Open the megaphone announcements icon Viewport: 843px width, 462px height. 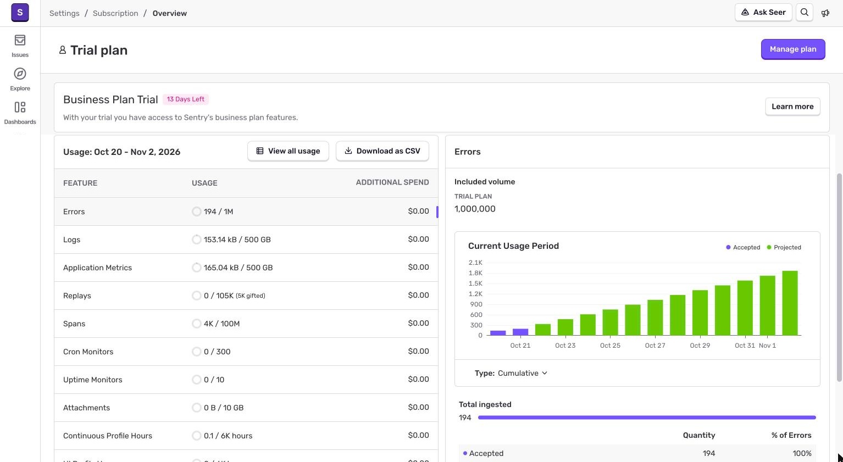[x=825, y=13]
